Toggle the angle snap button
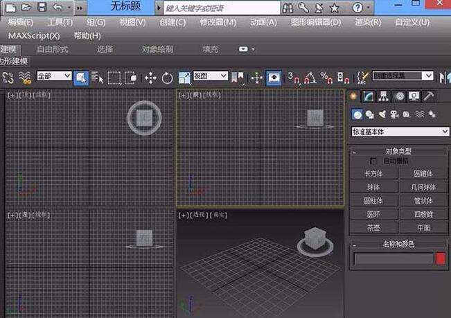The height and width of the screenshot is (318, 451). [310, 78]
